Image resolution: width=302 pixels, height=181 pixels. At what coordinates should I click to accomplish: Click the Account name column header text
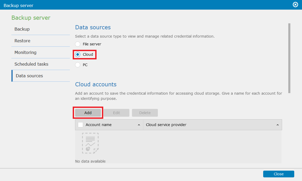[x=99, y=125]
